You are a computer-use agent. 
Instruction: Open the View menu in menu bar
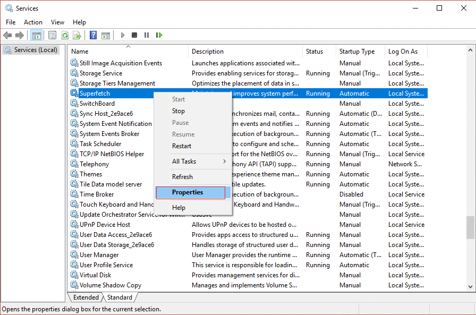(x=57, y=22)
